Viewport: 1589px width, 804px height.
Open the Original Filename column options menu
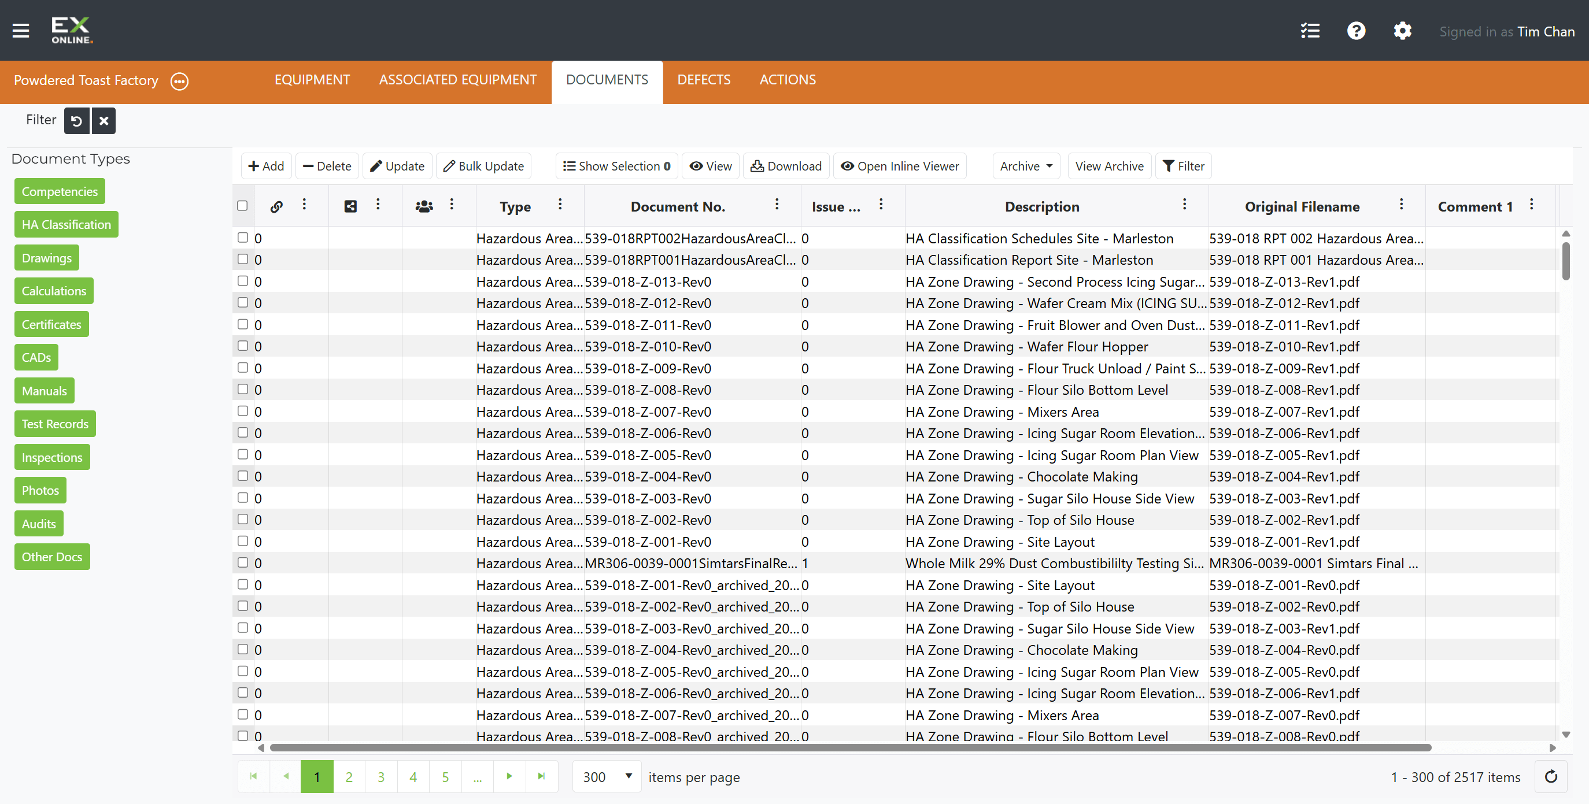1402,204
